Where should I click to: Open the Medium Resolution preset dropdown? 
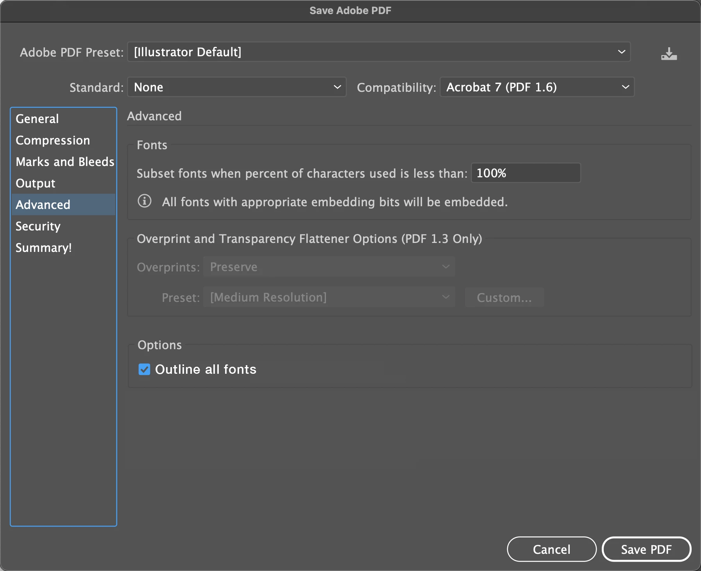point(329,297)
